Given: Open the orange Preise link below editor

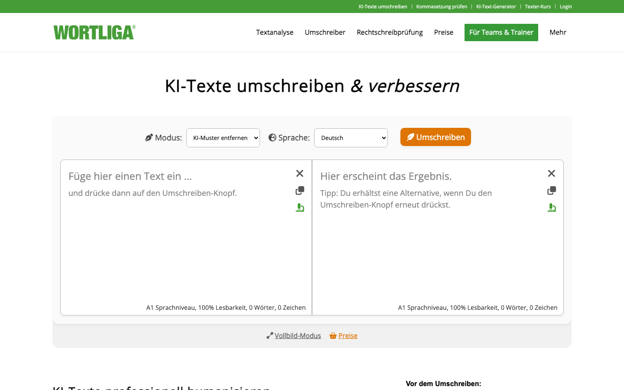Looking at the screenshot, I should pyautogui.click(x=348, y=336).
